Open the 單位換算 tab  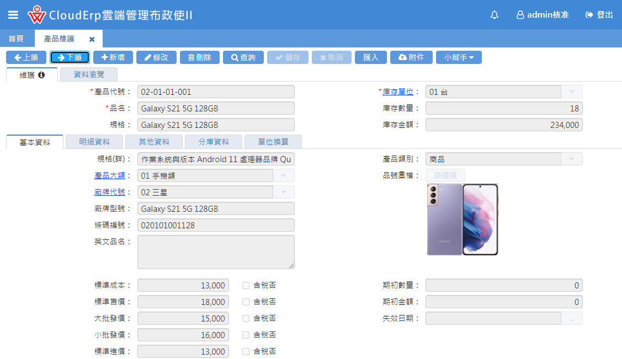click(x=273, y=142)
